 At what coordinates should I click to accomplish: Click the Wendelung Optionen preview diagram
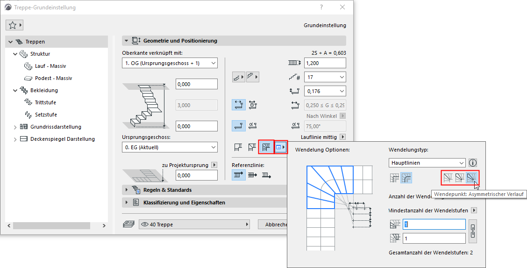tap(339, 208)
